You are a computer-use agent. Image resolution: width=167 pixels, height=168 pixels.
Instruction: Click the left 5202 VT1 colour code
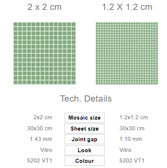pos(40,161)
